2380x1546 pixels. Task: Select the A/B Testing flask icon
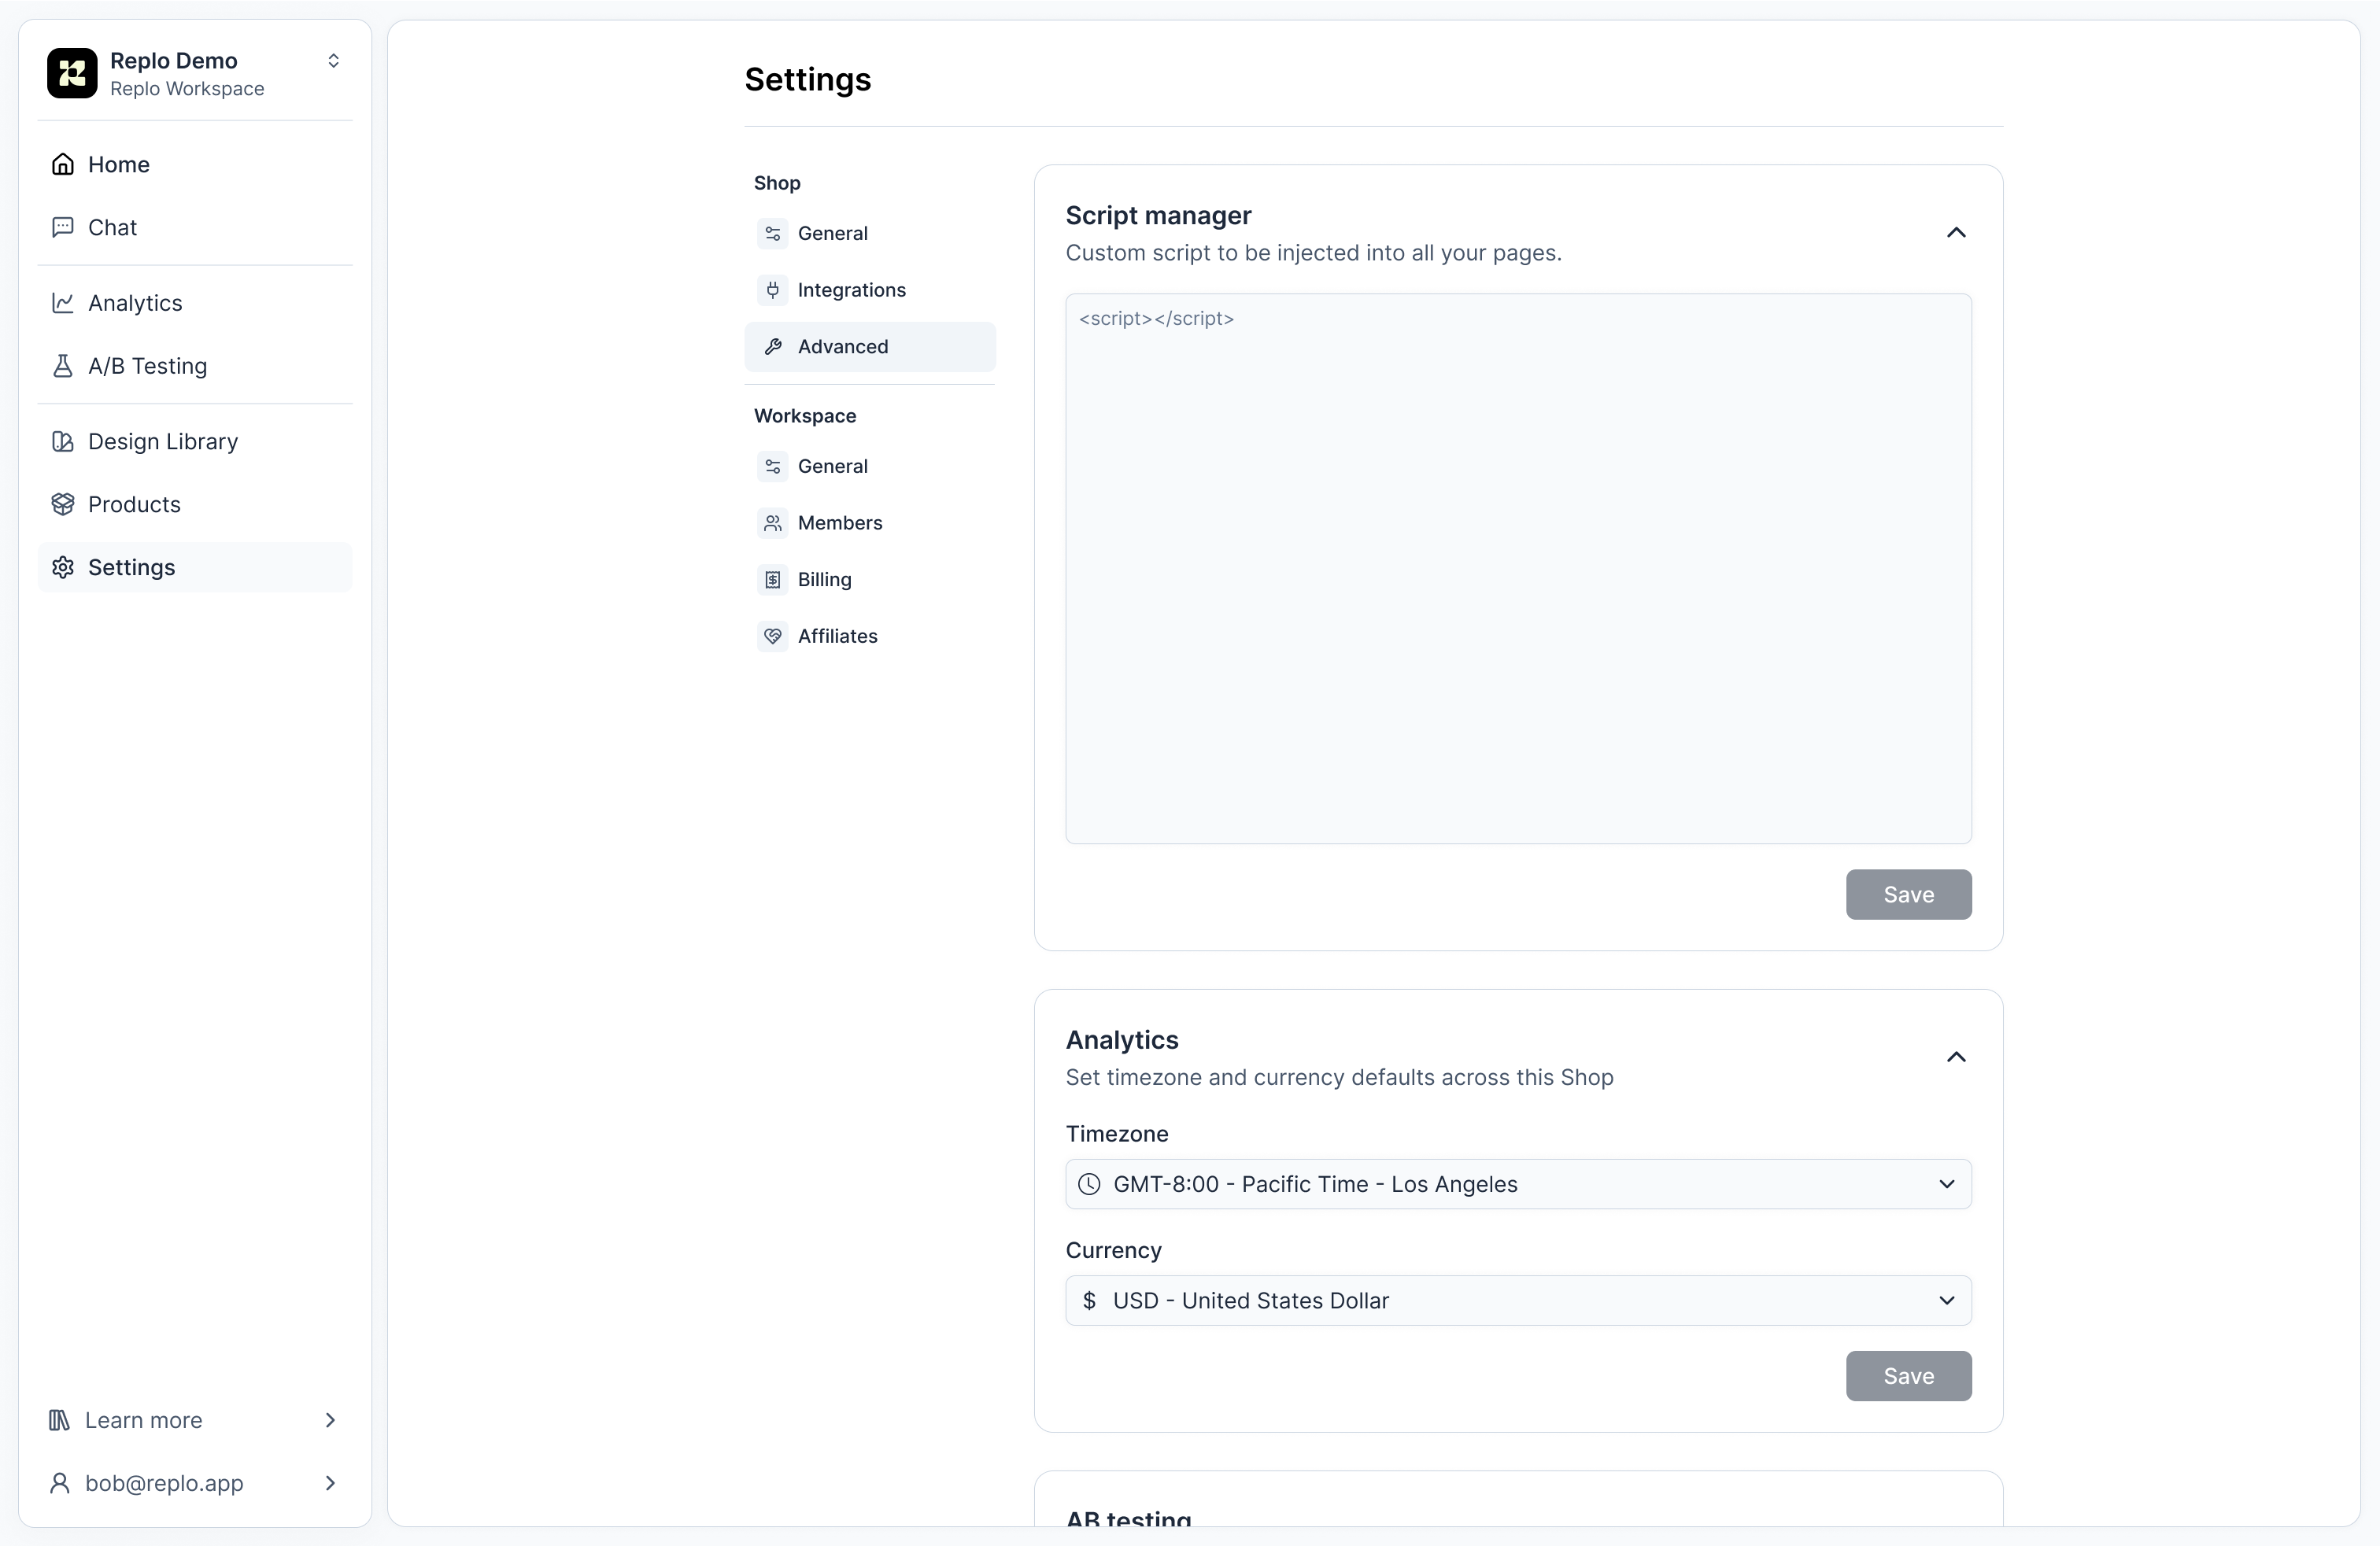[x=63, y=366]
